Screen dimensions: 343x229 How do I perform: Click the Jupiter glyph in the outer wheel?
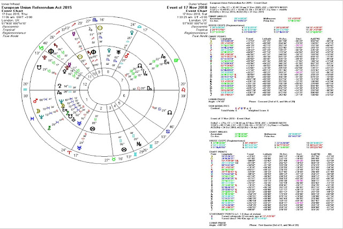[91, 28]
